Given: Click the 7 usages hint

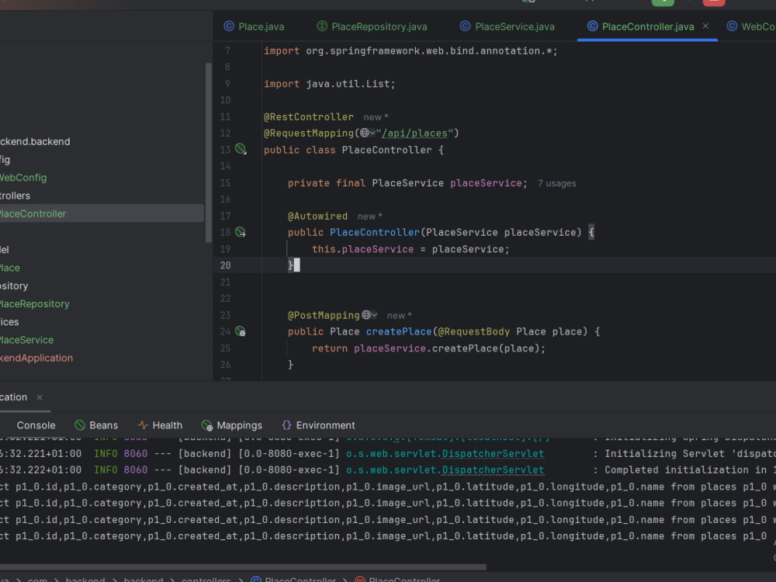Looking at the screenshot, I should point(556,184).
